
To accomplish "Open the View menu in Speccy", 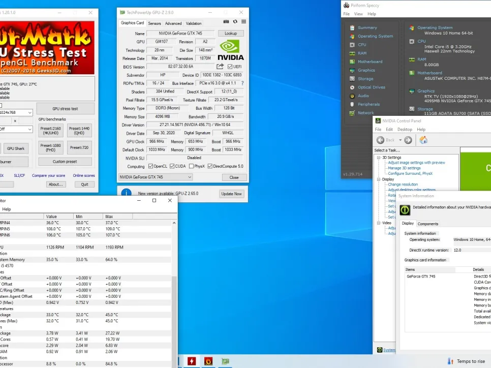I will click(x=358, y=14).
